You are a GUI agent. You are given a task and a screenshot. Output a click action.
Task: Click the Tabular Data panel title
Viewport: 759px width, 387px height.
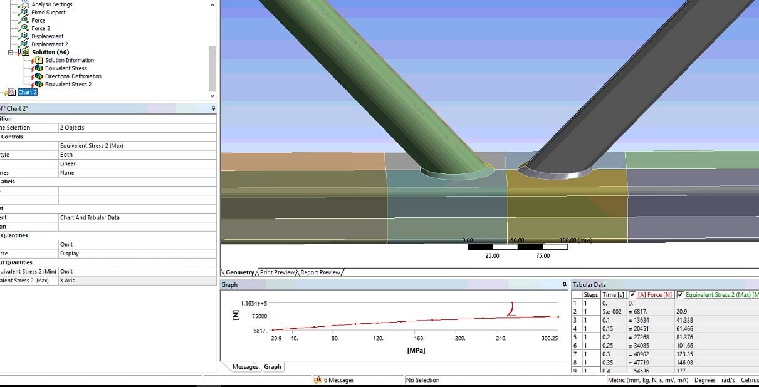point(589,285)
